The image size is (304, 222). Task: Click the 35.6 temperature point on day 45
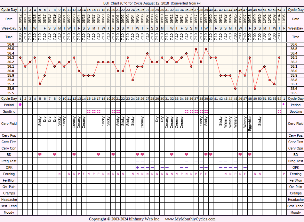(235, 89)
